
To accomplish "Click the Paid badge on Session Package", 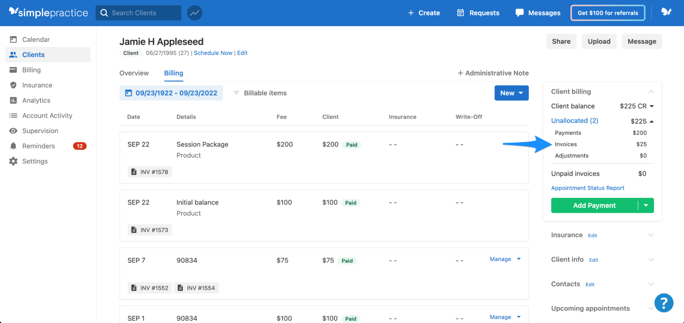I will 351,145.
